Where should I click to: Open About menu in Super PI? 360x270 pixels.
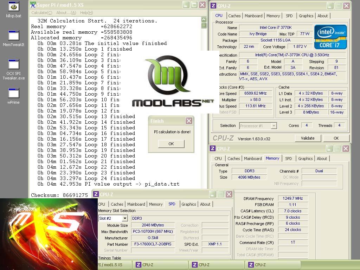click(66, 13)
